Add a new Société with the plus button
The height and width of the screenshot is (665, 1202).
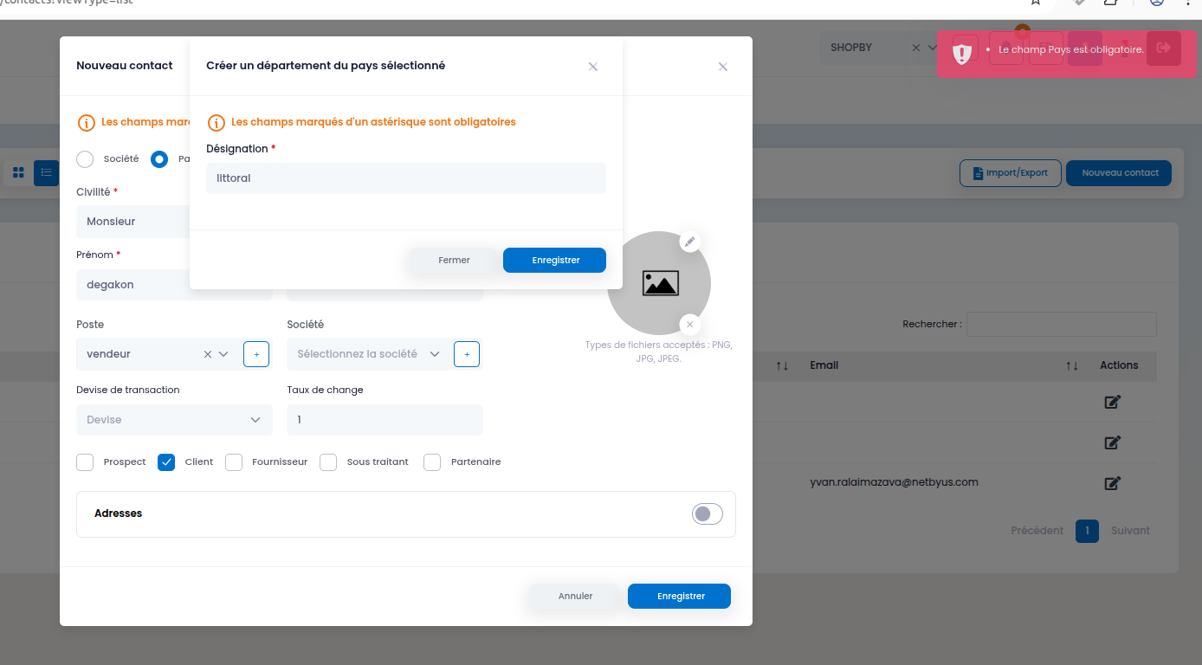click(467, 354)
